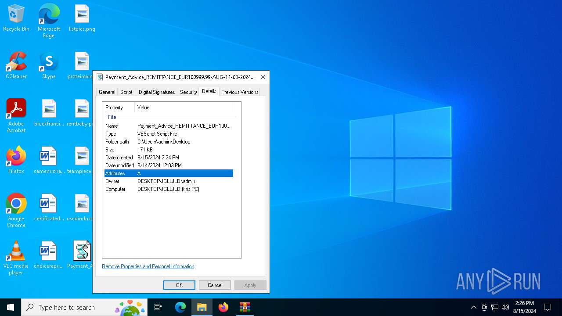The image size is (562, 316).
Task: Launch Microsoft Edge from the desktop
Action: [49, 21]
